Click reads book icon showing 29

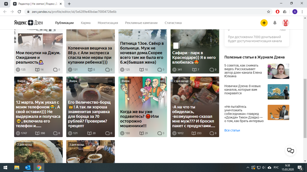141,133
